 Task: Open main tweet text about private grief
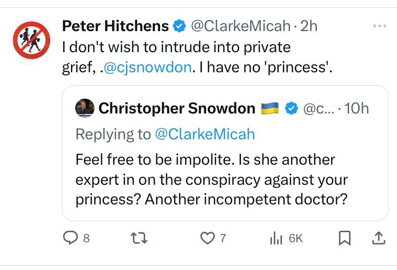197,57
